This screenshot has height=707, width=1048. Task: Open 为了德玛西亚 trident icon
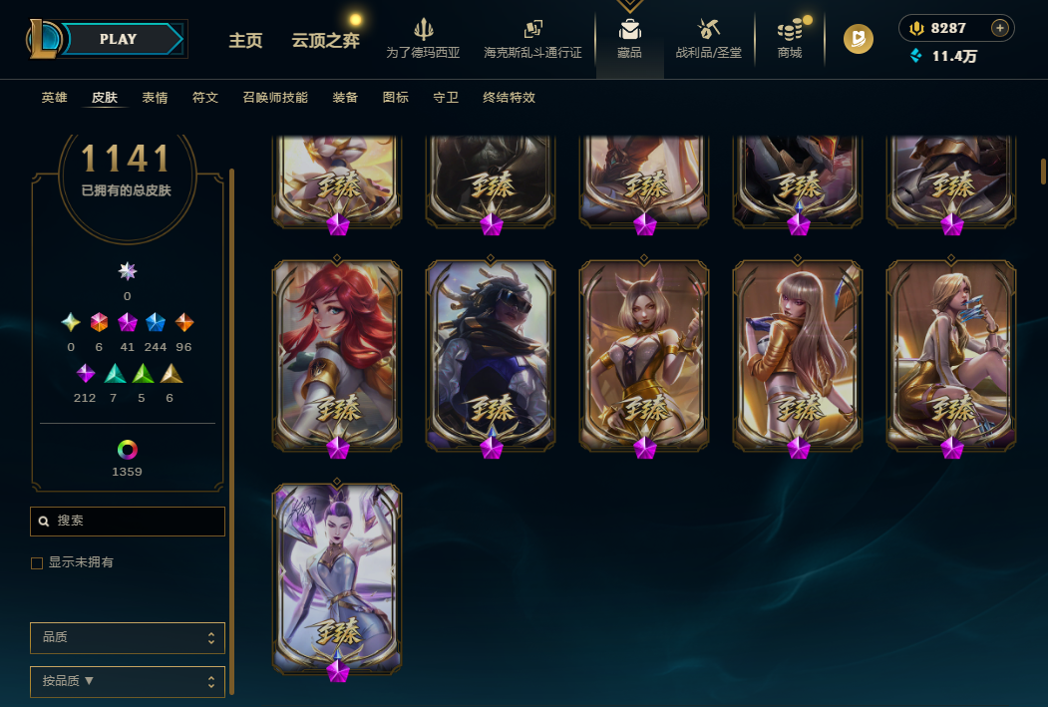423,29
